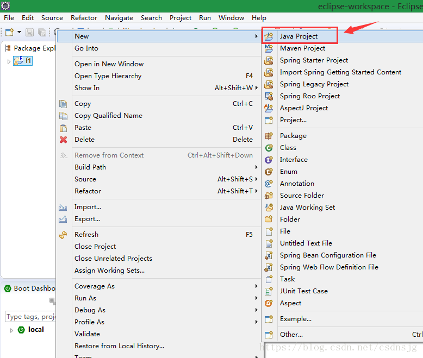Click the Package icon in New submenu

269,136
